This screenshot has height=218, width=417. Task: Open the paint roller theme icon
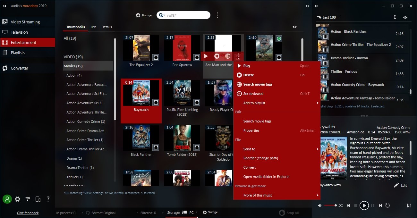(28, 199)
